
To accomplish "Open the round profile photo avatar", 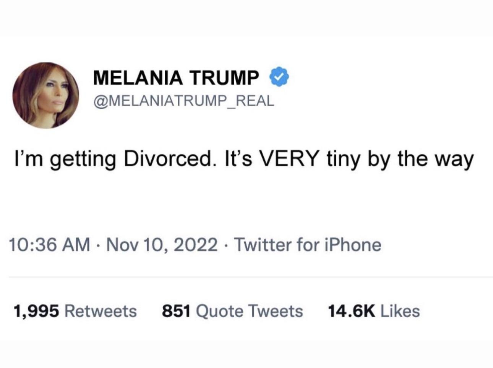I will pyautogui.click(x=45, y=95).
